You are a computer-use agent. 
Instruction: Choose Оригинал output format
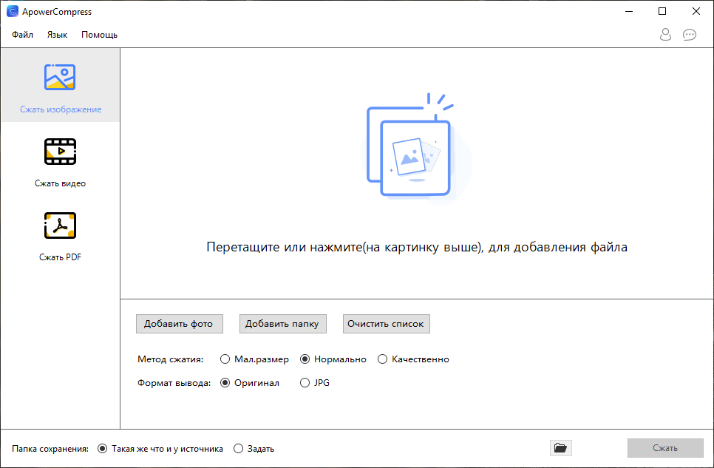click(250, 383)
